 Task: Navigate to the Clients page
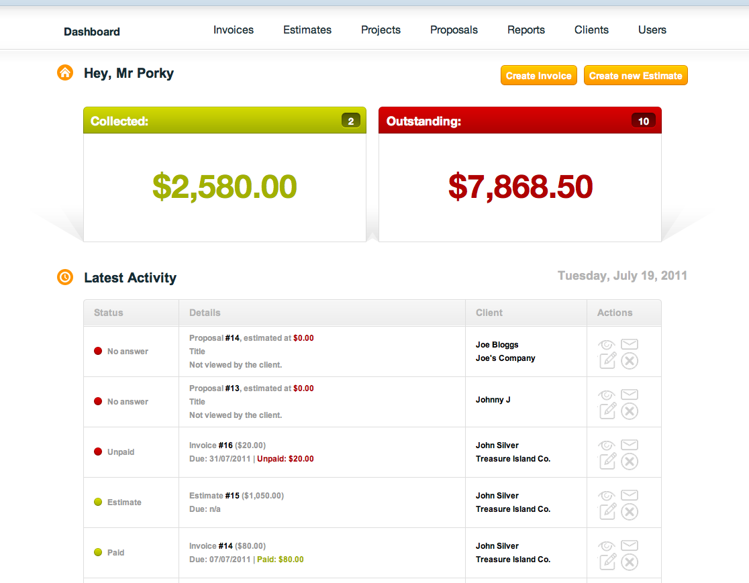point(591,30)
